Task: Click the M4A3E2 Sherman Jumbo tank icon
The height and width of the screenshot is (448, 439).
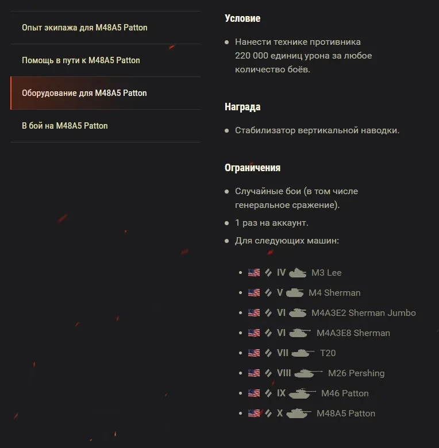Action: [298, 312]
